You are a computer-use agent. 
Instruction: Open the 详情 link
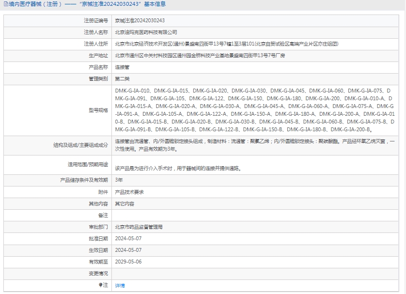pos(120,286)
